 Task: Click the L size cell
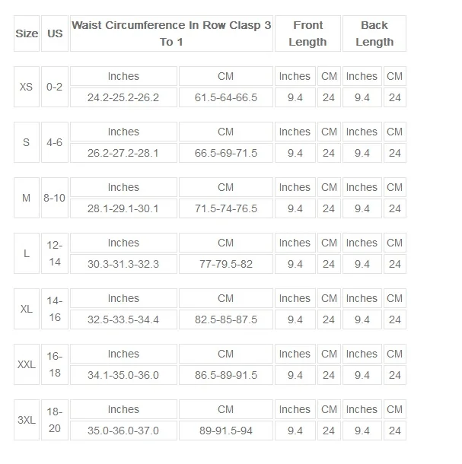(x=27, y=253)
